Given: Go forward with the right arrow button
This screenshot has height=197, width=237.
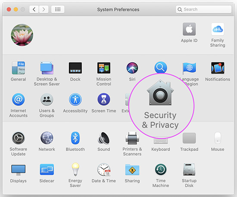Looking at the screenshot, I should coord(44,9).
